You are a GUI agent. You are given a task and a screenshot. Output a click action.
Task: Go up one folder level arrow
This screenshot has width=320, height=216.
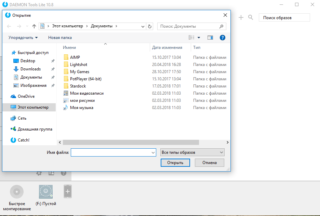34,26
